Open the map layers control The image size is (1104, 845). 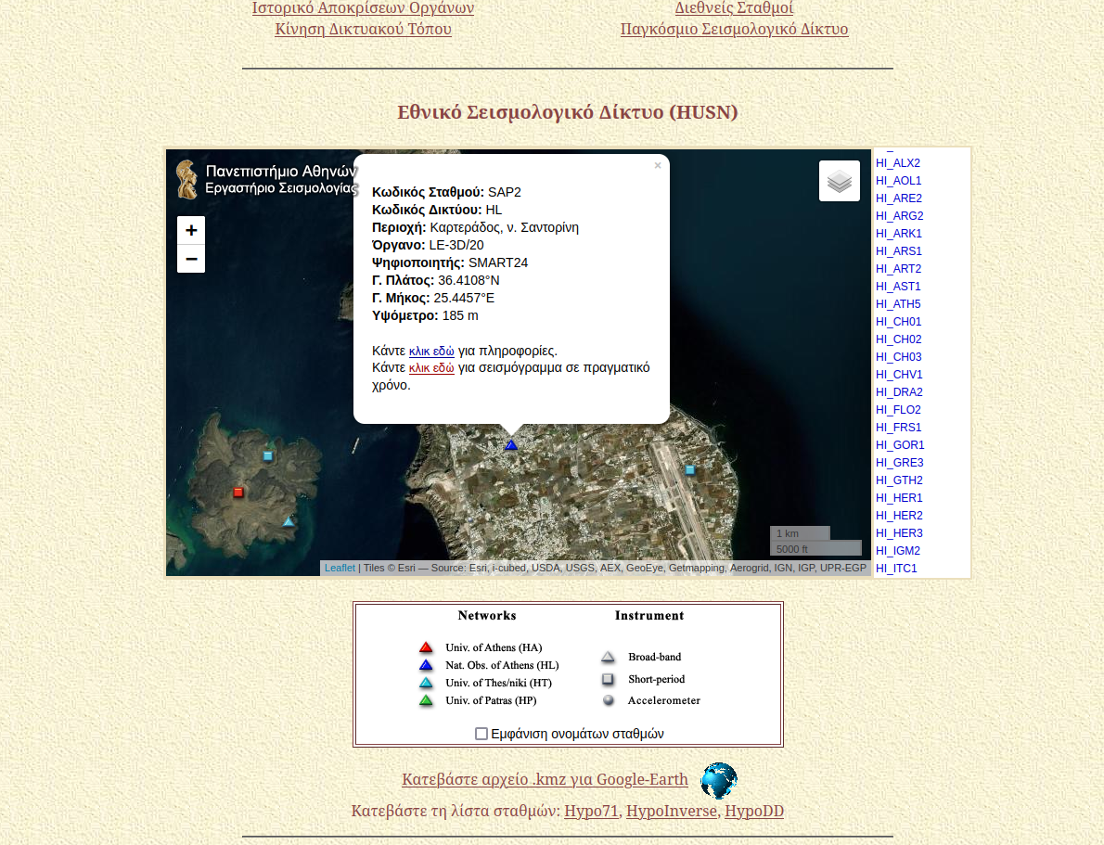click(840, 181)
